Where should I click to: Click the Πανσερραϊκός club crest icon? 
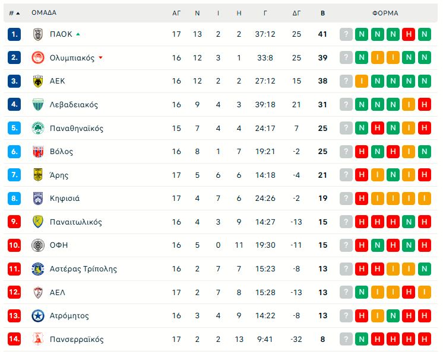coord(38,340)
